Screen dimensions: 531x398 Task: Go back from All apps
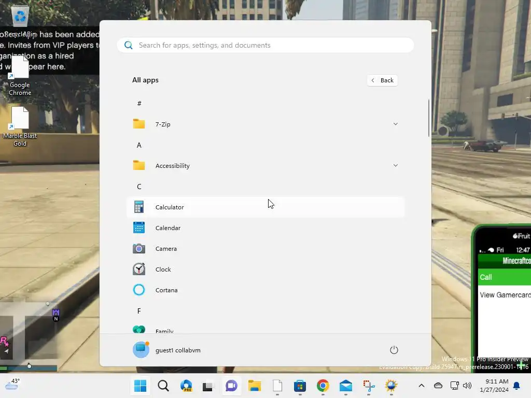[x=382, y=80]
